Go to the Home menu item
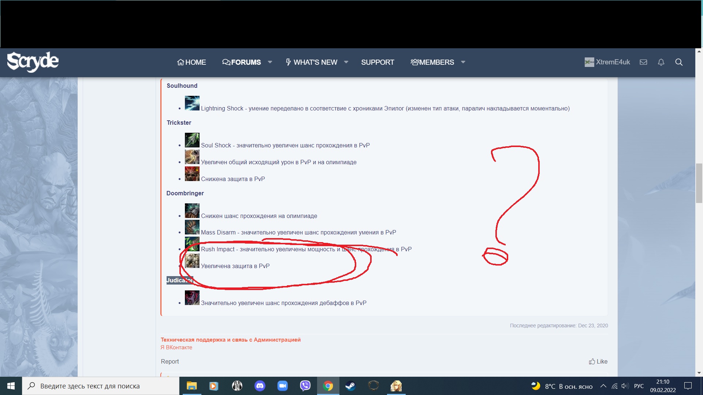This screenshot has width=703, height=395. tap(191, 62)
